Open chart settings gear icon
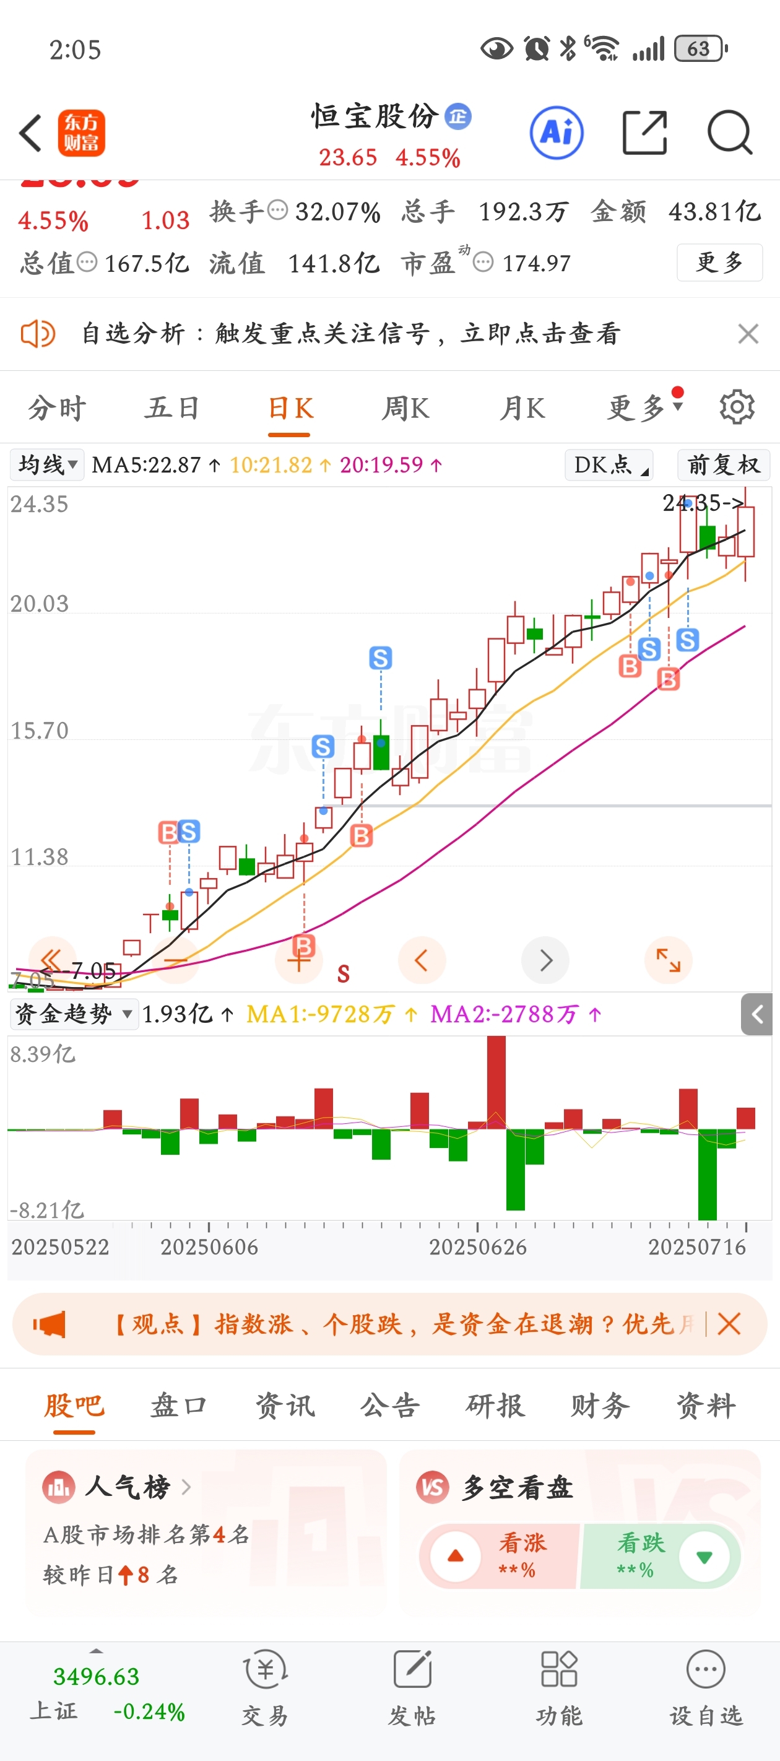 (737, 407)
